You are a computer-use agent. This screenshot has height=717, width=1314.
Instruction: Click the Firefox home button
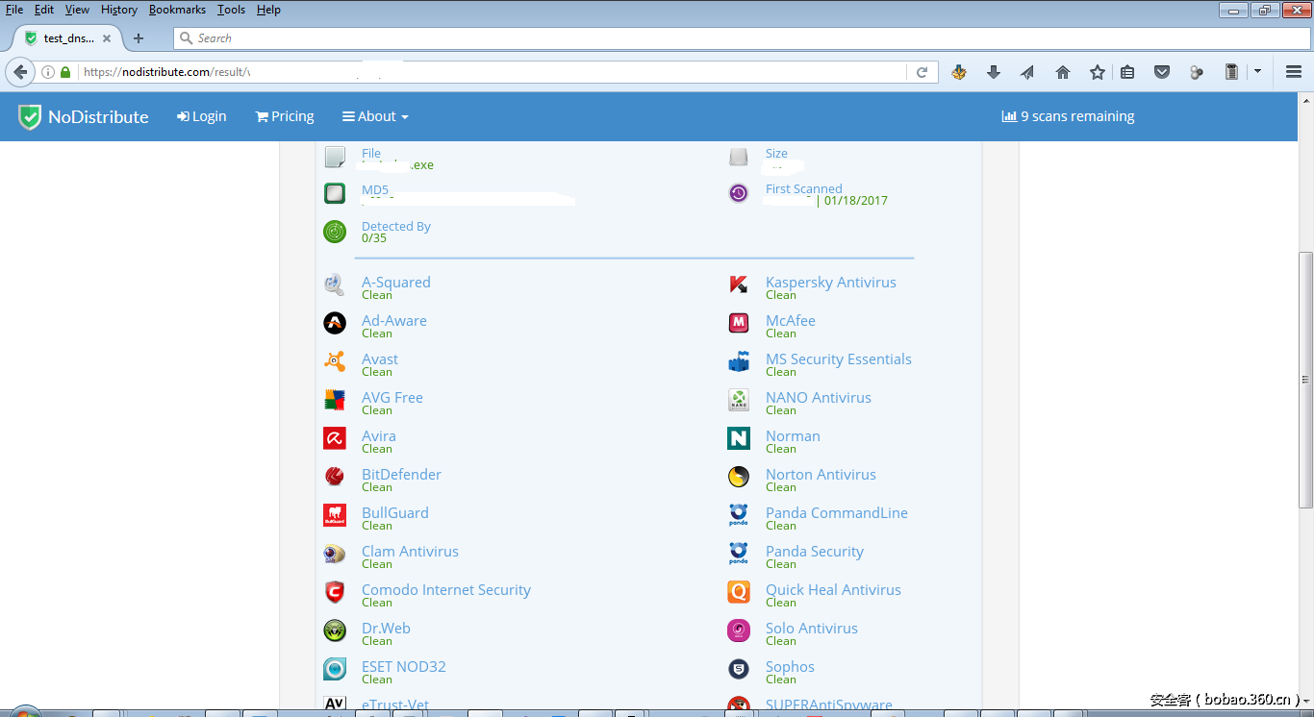[1063, 72]
